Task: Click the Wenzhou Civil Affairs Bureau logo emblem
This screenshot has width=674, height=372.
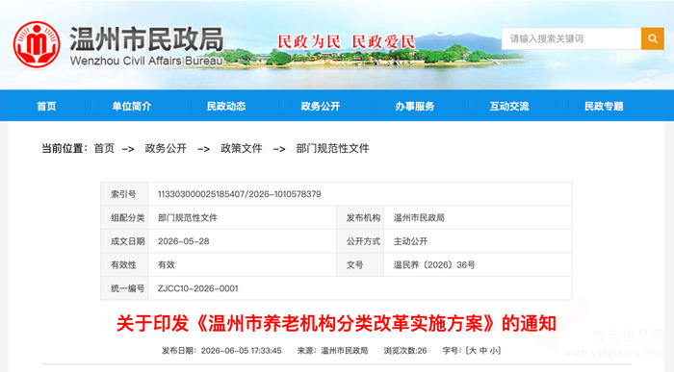Action: coord(37,44)
